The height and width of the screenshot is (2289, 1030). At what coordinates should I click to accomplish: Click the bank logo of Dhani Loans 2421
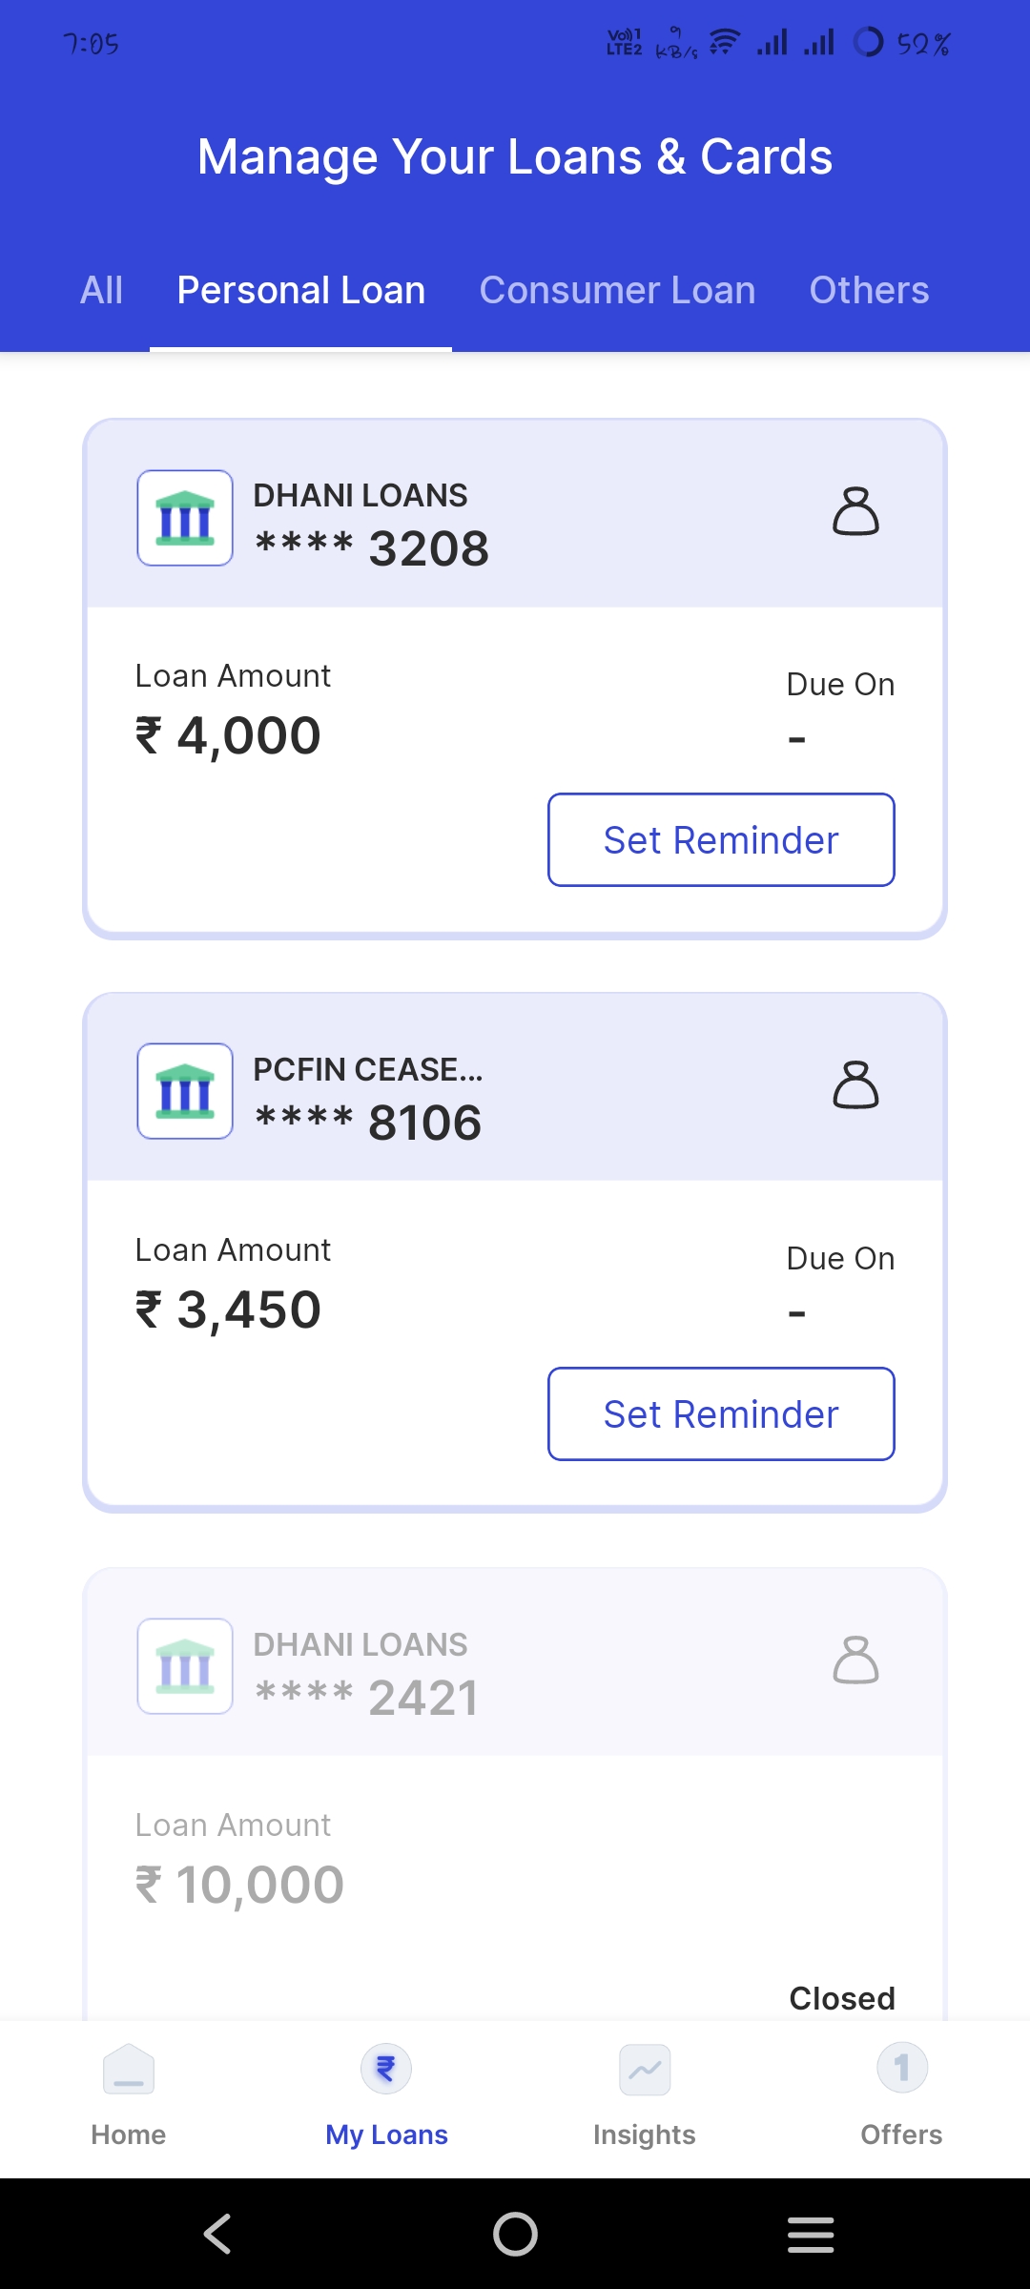point(185,1666)
